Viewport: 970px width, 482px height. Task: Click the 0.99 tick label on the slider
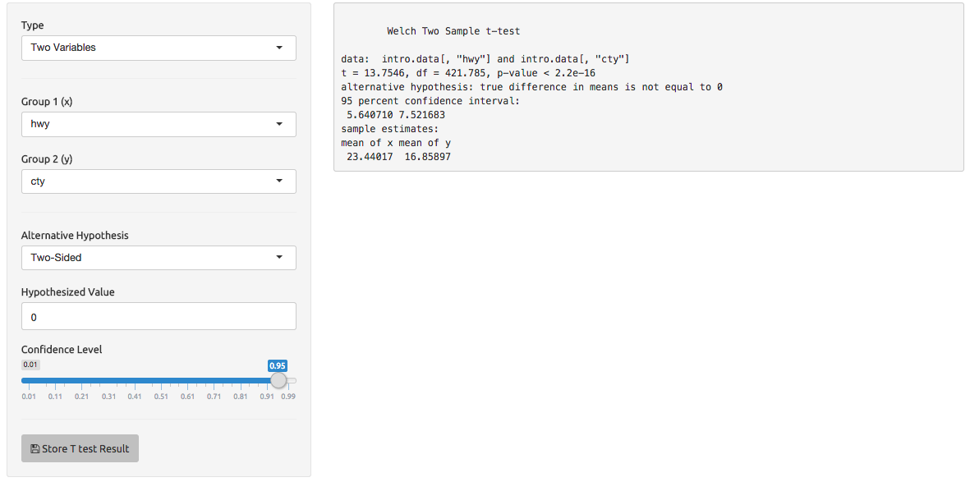click(x=288, y=396)
